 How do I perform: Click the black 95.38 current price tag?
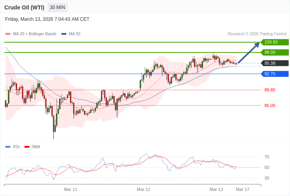[x=275, y=63]
